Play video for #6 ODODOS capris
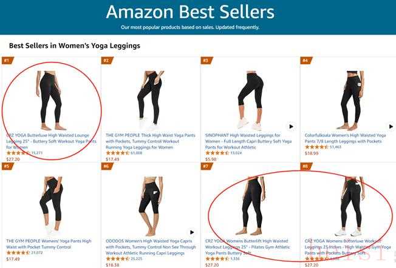Image resolution: width=396 pixels, height=268 pixels. coord(192,232)
